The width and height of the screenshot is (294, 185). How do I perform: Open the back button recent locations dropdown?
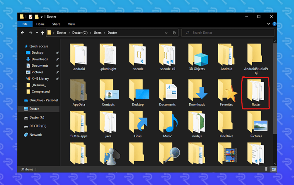coord(37,33)
